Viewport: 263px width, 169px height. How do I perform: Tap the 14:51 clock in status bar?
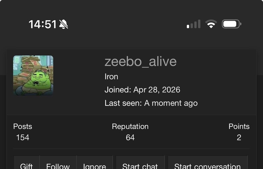coord(43,24)
